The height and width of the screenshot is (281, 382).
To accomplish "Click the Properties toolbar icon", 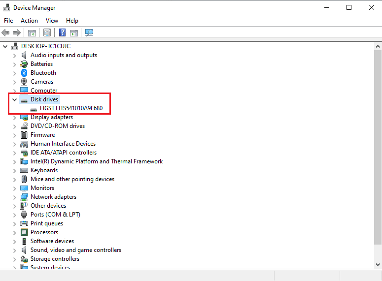I will click(x=47, y=32).
